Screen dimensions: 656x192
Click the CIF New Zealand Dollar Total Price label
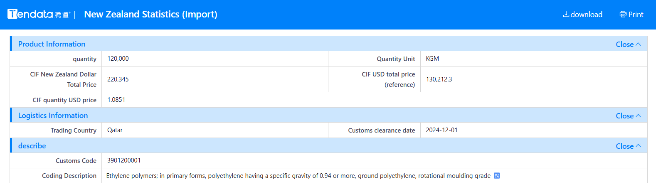63,79
